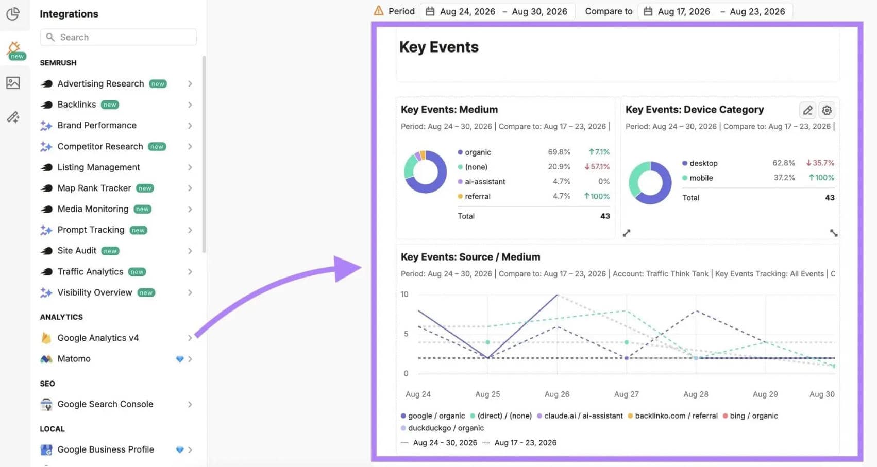The height and width of the screenshot is (467, 877).
Task: Click the Key Events: Device Category donut chart
Action: point(650,182)
